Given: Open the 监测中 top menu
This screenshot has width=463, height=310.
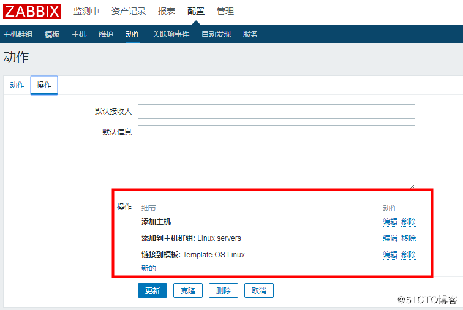Looking at the screenshot, I should point(86,11).
